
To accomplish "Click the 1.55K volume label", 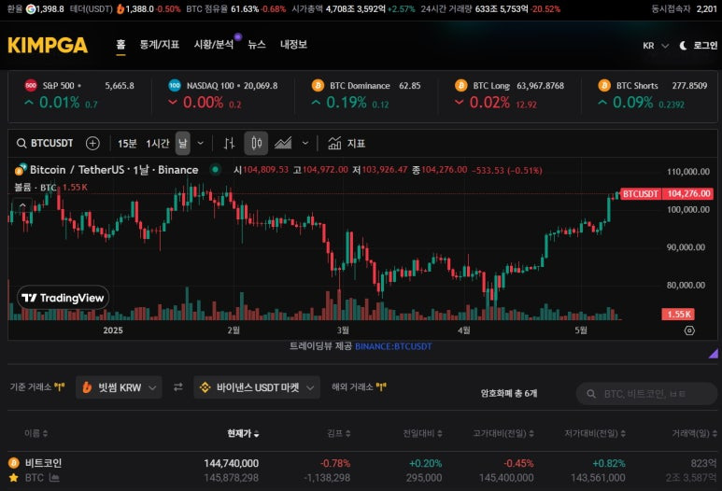I will [678, 315].
